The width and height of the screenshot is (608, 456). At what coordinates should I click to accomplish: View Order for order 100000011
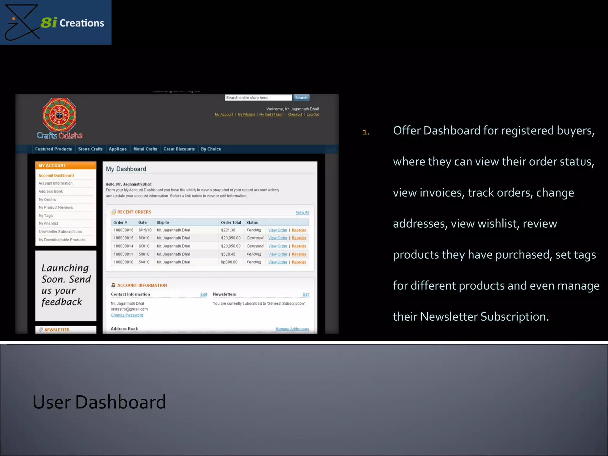point(278,254)
